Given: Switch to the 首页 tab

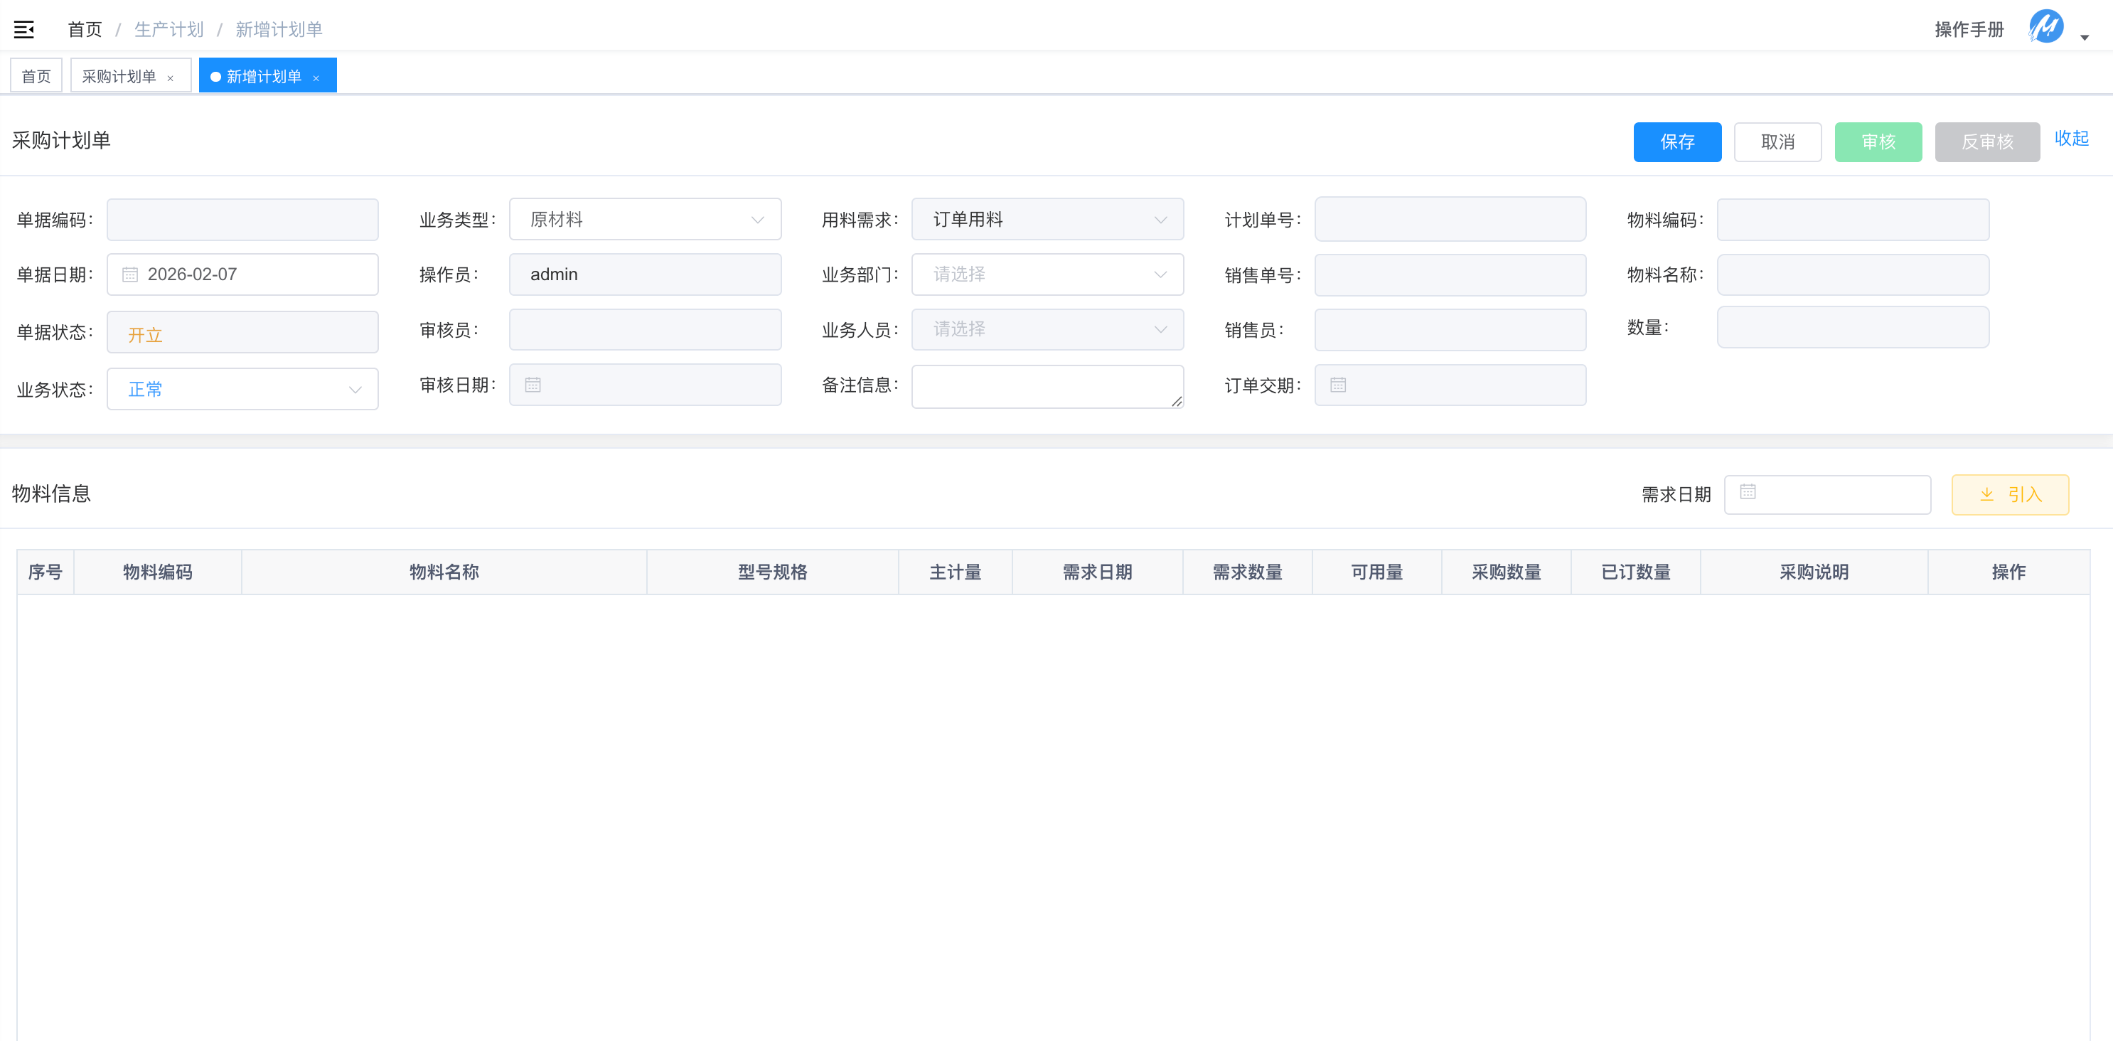Looking at the screenshot, I should pos(36,76).
